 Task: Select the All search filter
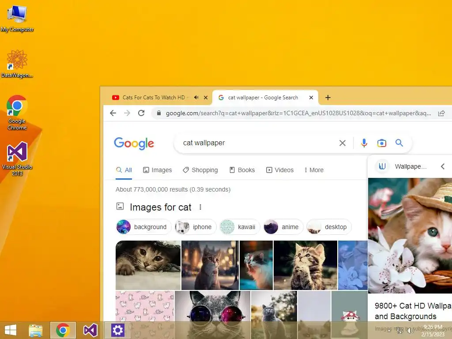pos(124,170)
